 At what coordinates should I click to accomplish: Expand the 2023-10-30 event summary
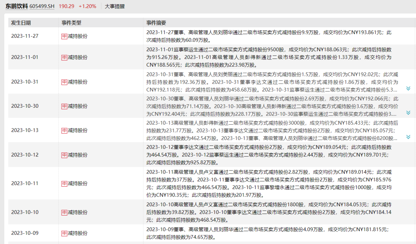[408, 113]
